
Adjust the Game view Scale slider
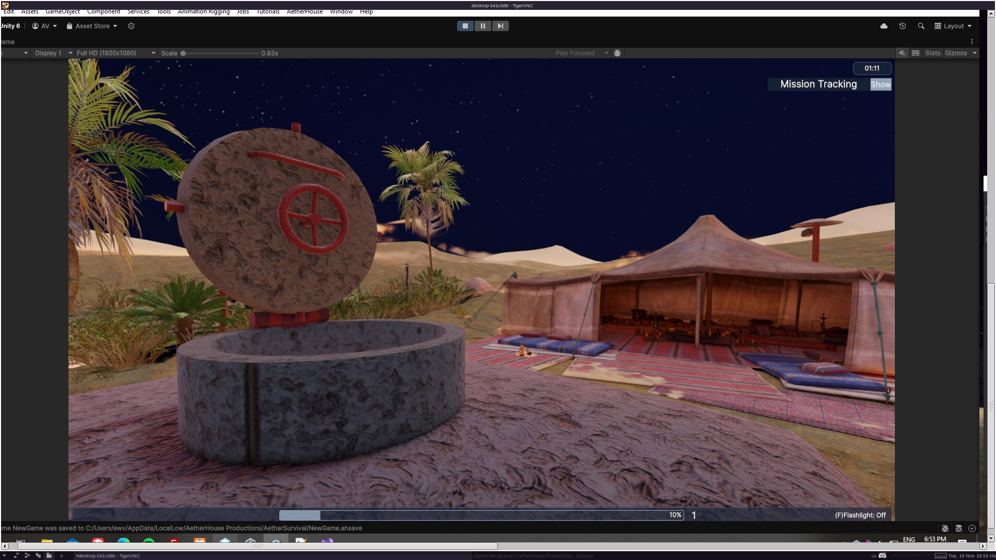(x=184, y=53)
